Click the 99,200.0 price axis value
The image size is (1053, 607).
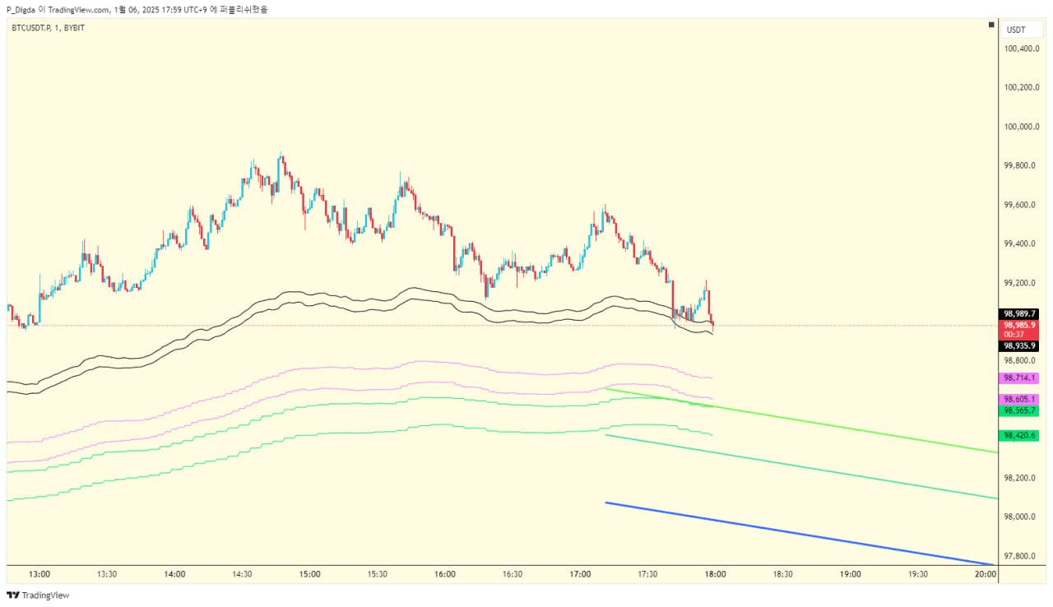coord(1021,283)
